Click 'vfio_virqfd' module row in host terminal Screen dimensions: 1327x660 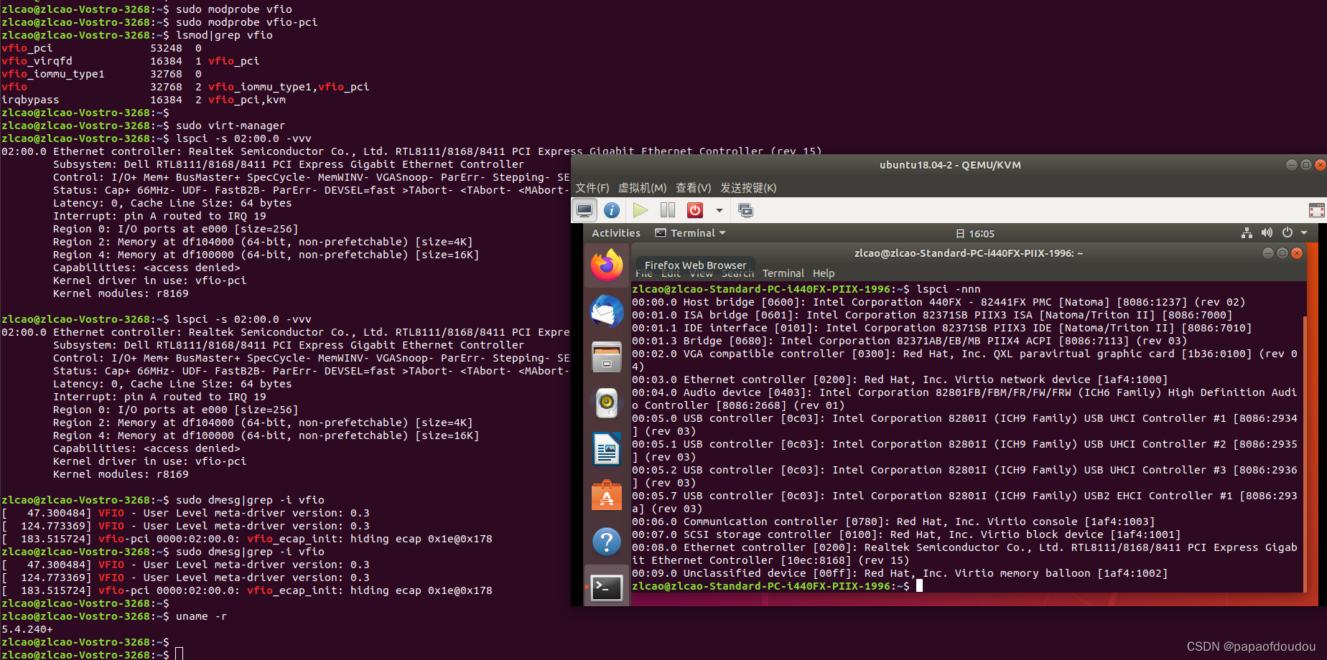click(131, 61)
